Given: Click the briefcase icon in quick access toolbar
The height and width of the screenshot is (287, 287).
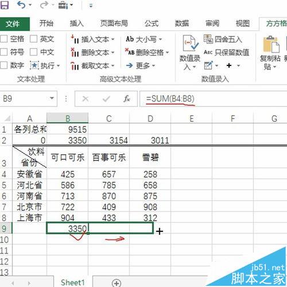Looking at the screenshot, I should click(x=63, y=5).
